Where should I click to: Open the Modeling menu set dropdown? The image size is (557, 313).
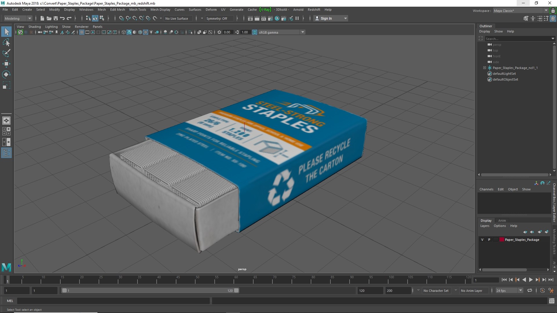(x=18, y=18)
